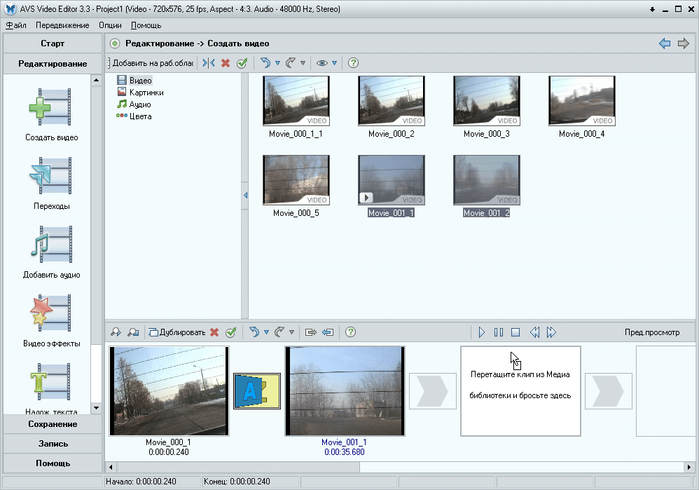The image size is (699, 490).
Task: Click the Дублировать button
Action: pyautogui.click(x=177, y=332)
